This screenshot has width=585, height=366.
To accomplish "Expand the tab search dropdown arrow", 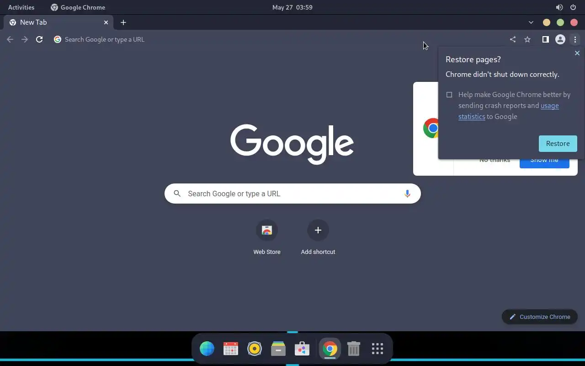I will click(x=531, y=22).
